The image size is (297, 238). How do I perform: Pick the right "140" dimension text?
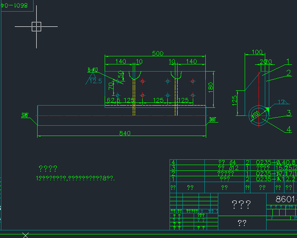pyautogui.click(x=191, y=61)
